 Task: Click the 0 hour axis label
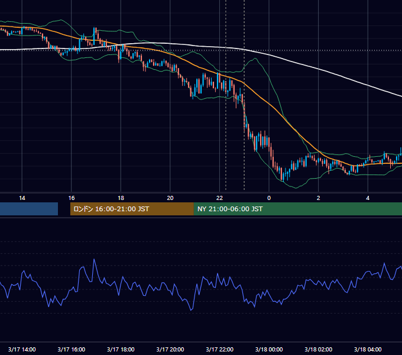tap(269, 198)
